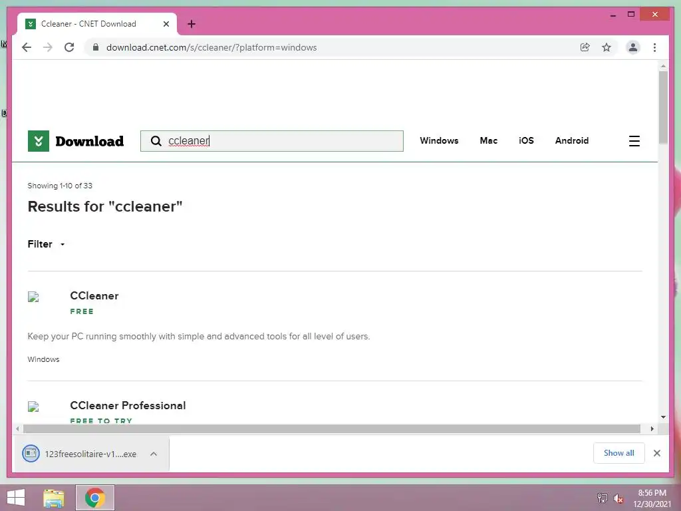Image resolution: width=681 pixels, height=511 pixels.
Task: Click Show all downloads
Action: (619, 452)
